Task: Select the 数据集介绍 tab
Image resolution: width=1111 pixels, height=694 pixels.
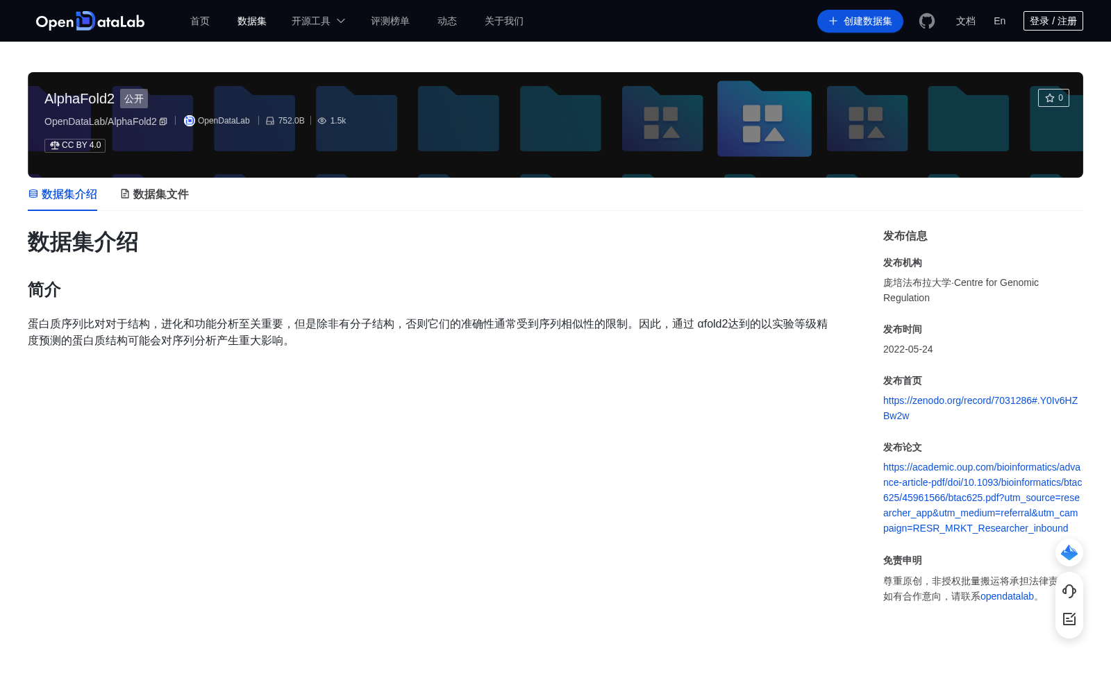Action: pyautogui.click(x=62, y=194)
